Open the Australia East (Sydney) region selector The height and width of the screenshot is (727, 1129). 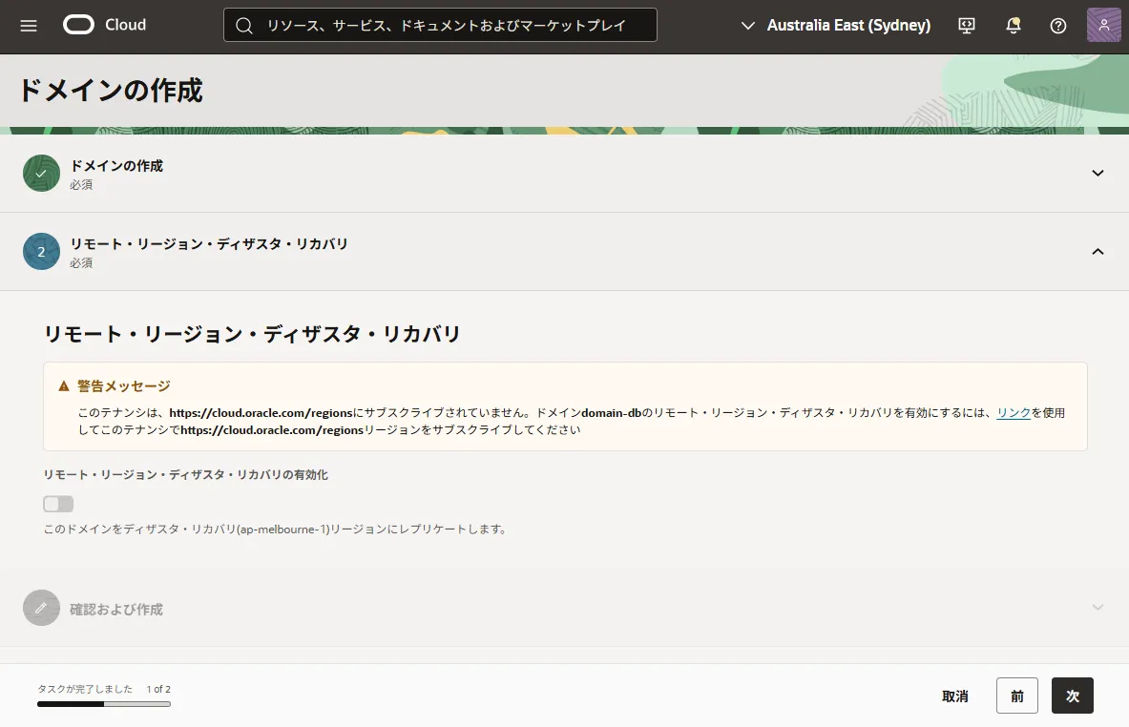(x=835, y=26)
